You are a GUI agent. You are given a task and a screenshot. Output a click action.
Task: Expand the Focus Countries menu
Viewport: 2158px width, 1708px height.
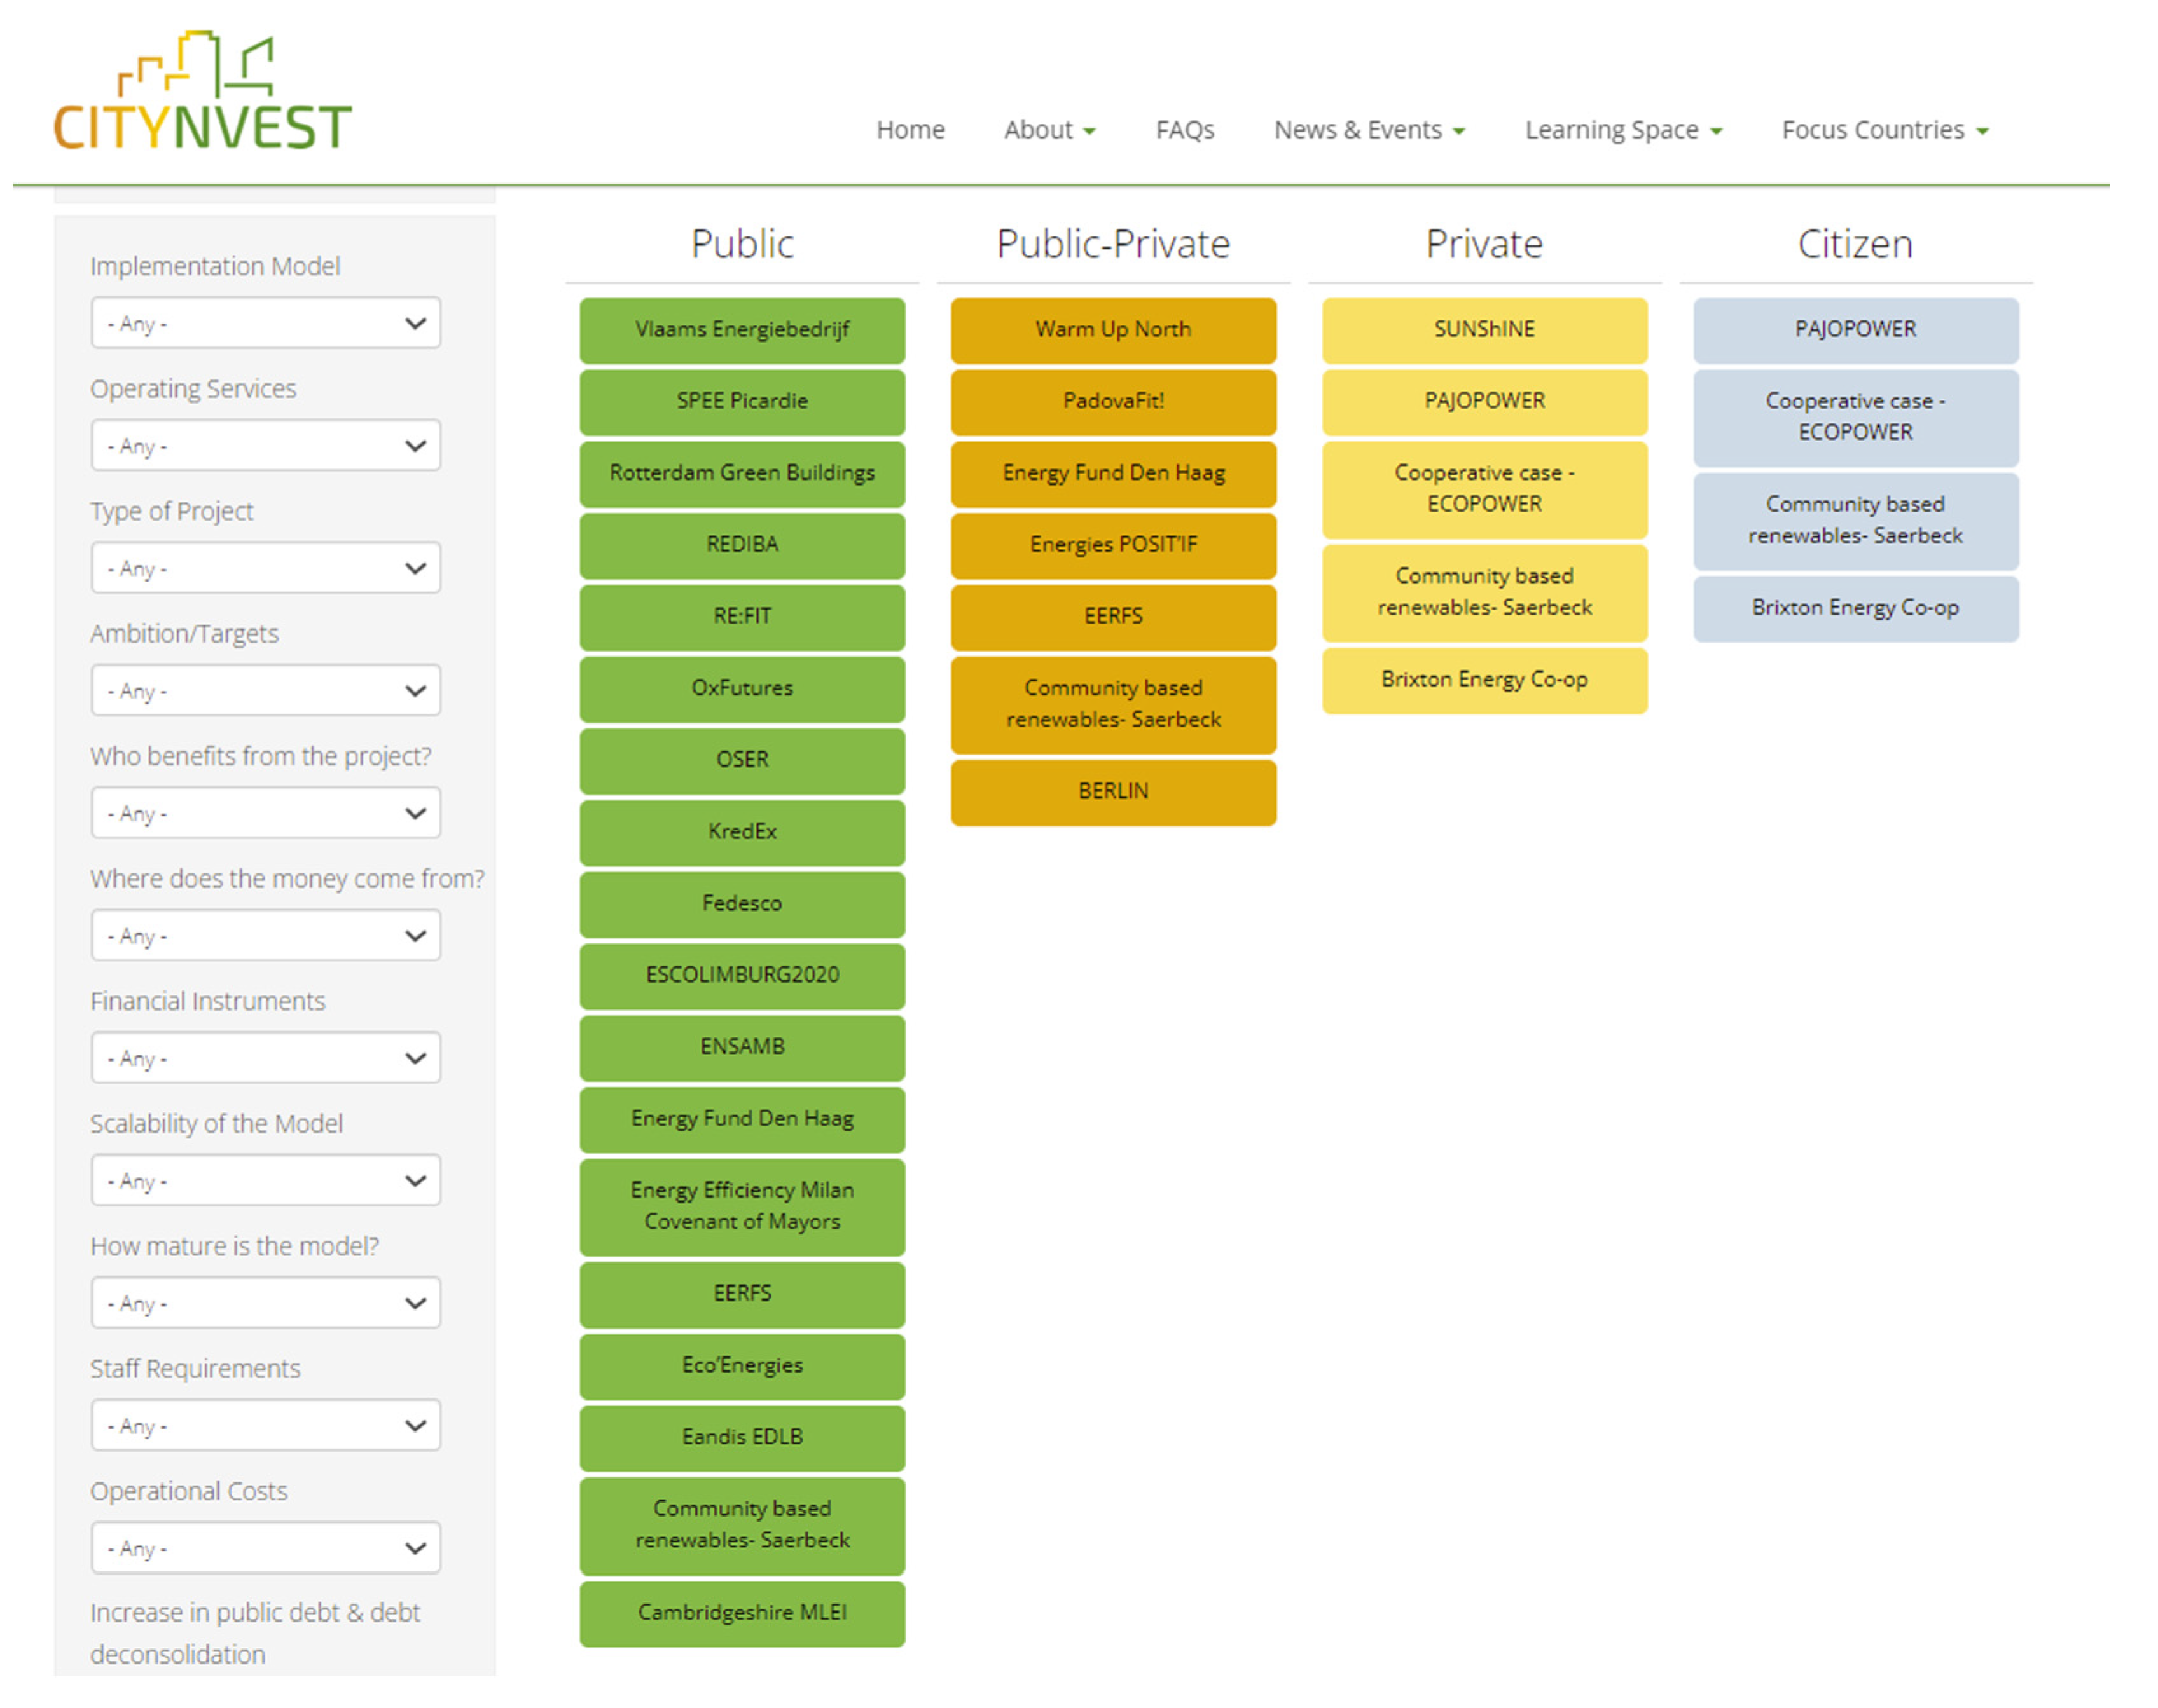[x=1884, y=130]
